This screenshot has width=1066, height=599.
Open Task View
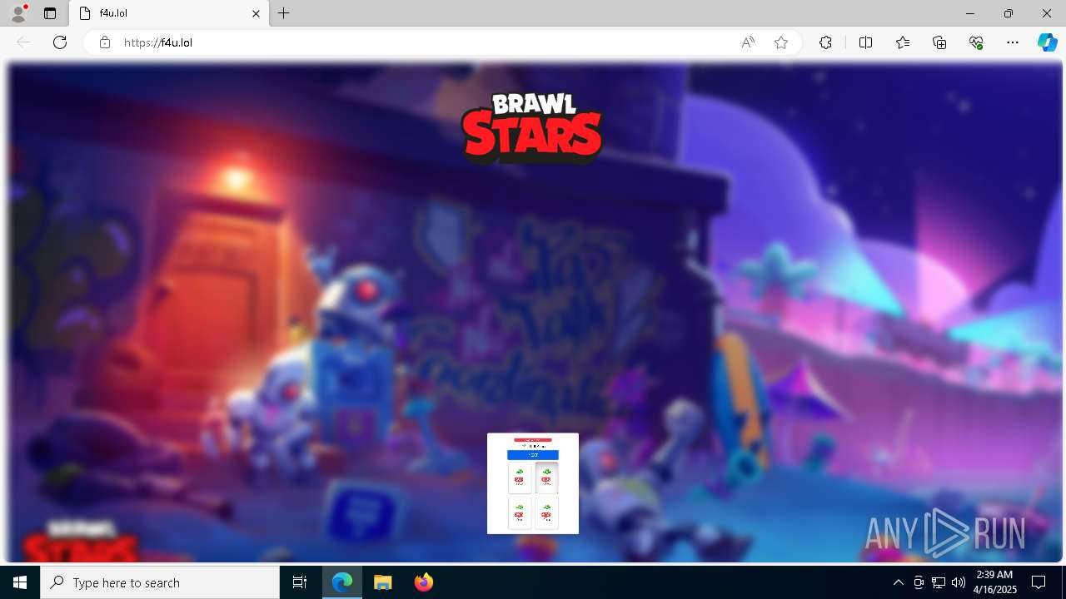(300, 582)
